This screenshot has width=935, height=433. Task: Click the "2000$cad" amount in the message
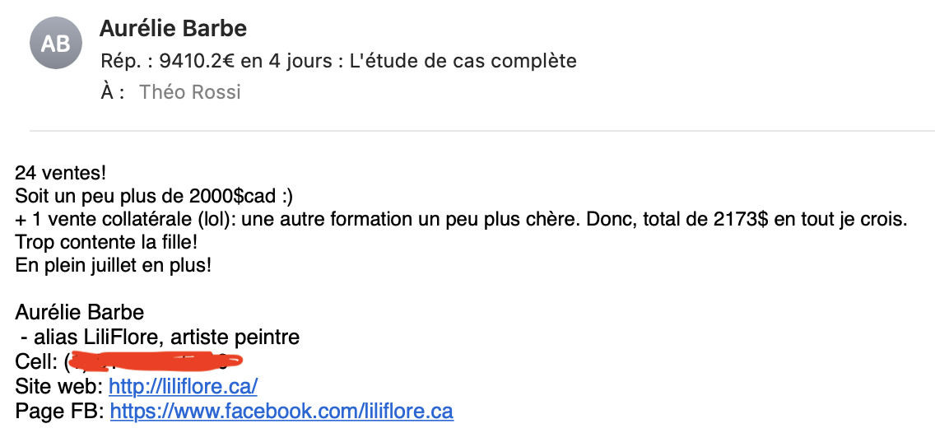(x=233, y=196)
